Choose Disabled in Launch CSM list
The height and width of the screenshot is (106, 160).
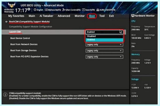[x=104, y=36]
